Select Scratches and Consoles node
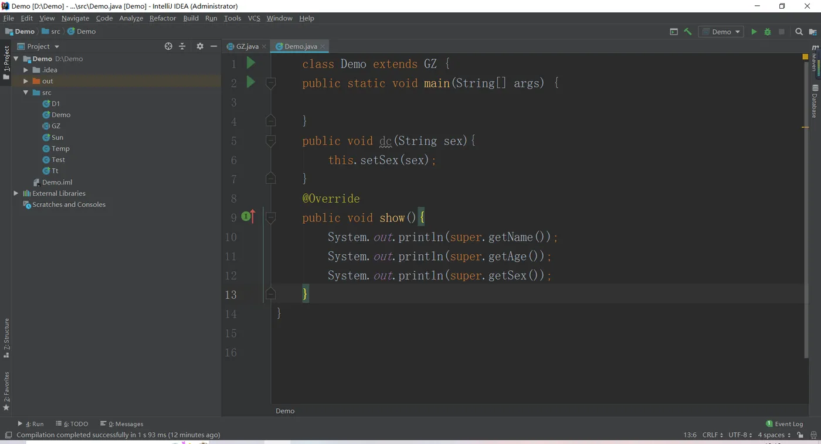The image size is (821, 444). coord(65,204)
